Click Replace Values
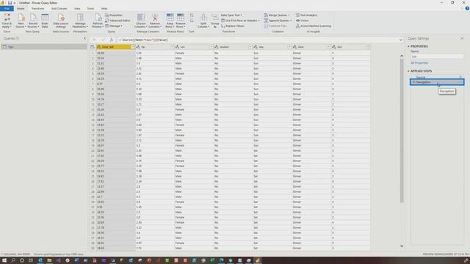The height and width of the screenshot is (264, 470). (x=233, y=26)
